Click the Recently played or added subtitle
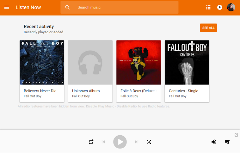Viewport: 240px width, 153px height. coord(43,32)
